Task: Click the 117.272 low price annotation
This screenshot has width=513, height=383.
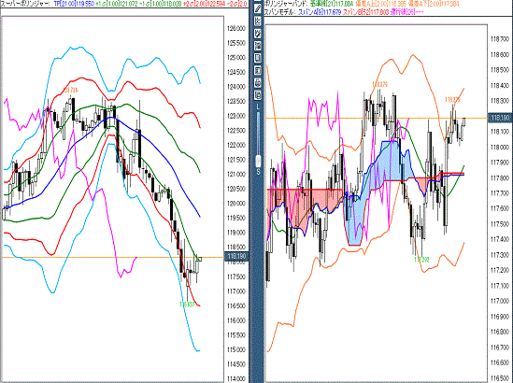Action: point(421,260)
